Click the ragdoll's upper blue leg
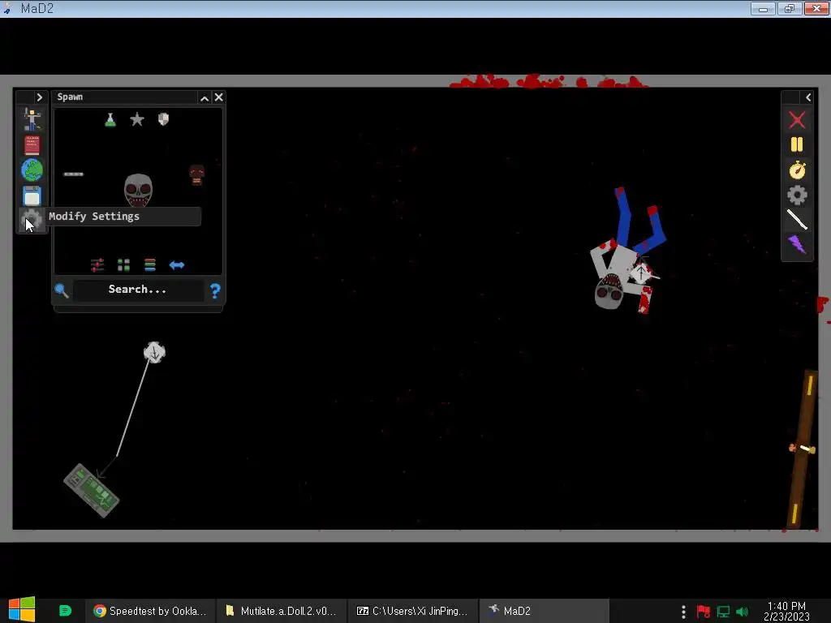The width and height of the screenshot is (831, 623). tap(623, 216)
